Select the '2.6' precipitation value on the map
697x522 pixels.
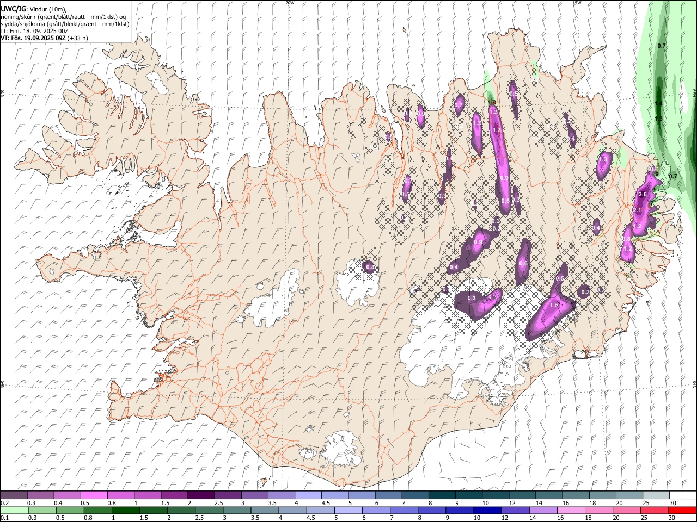click(642, 195)
